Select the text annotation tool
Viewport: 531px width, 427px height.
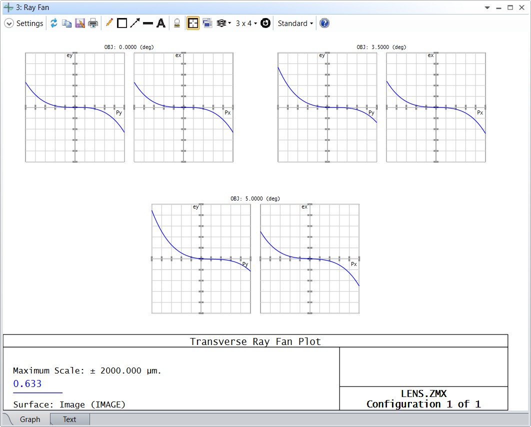160,23
